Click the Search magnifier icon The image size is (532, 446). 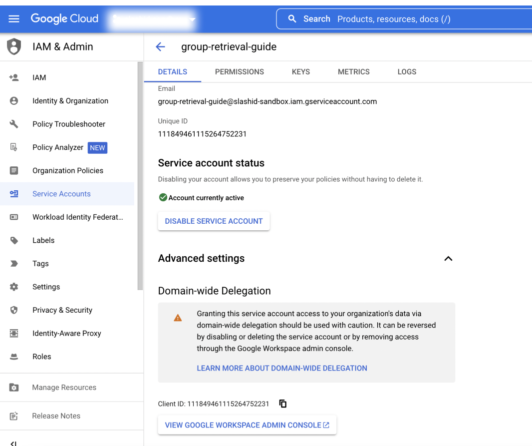[292, 18]
